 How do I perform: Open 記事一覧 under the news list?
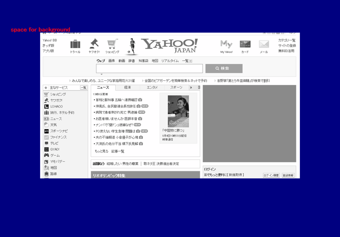coord(118,151)
